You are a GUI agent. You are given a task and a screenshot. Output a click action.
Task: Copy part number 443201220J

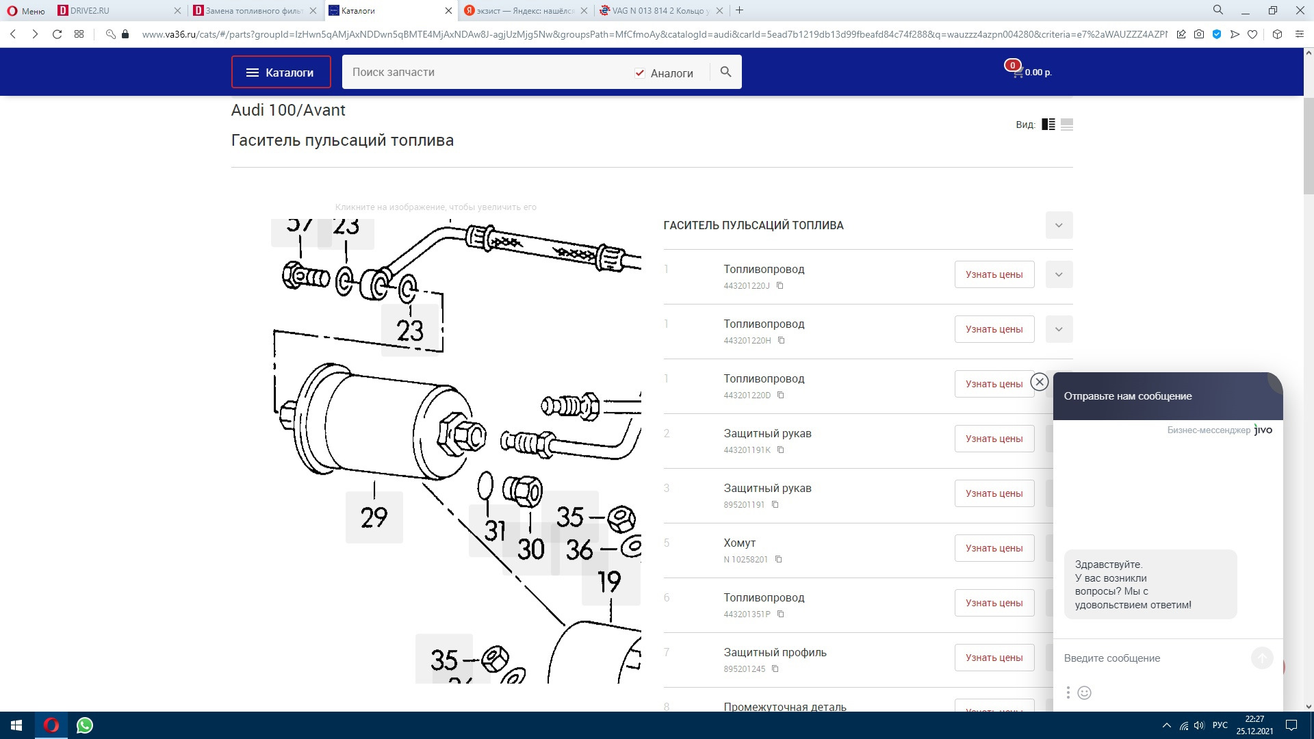click(x=780, y=286)
